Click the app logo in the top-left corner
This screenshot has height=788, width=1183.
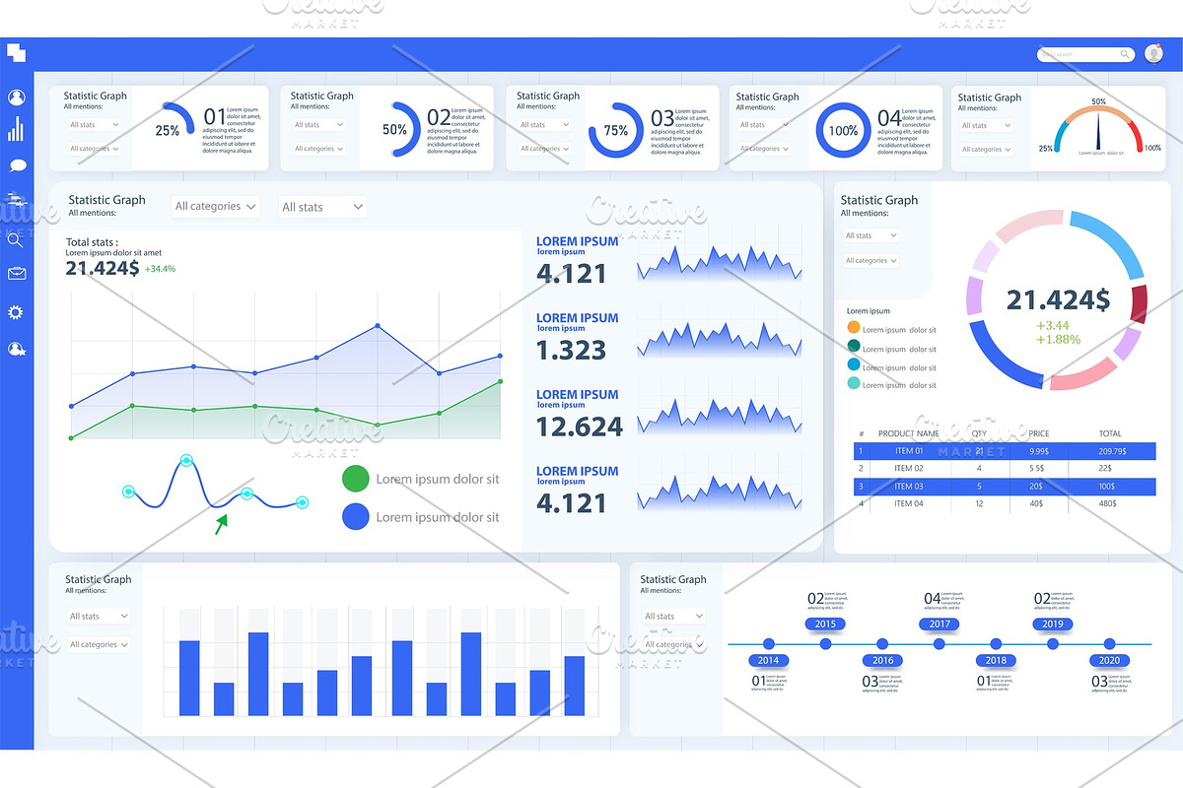[x=16, y=50]
